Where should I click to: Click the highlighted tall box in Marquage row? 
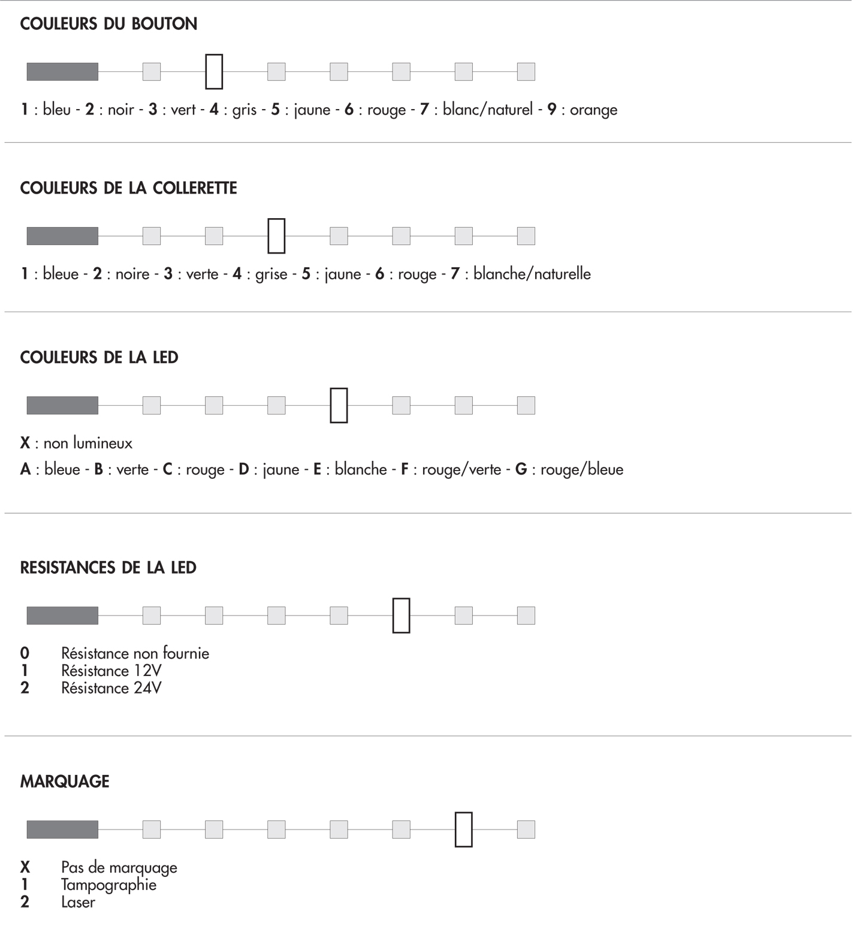pos(463,830)
